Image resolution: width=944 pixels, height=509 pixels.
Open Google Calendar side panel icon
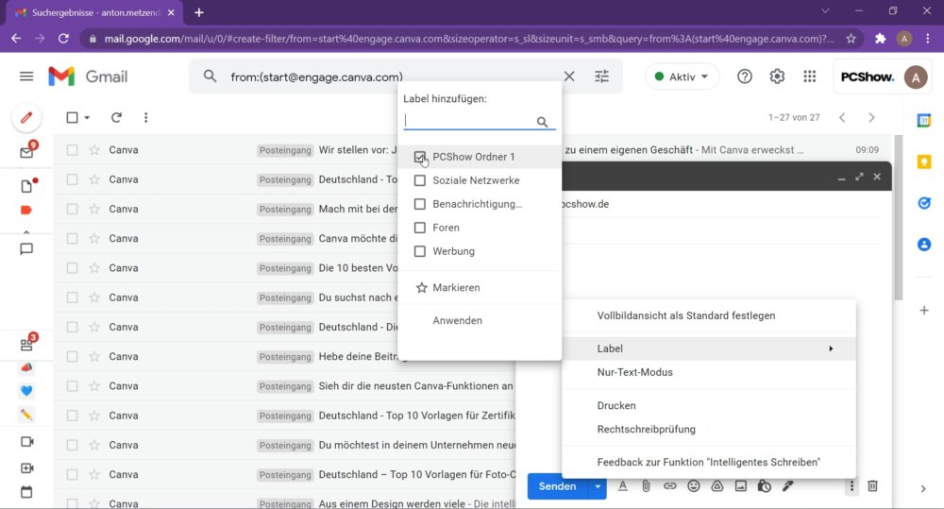[924, 121]
